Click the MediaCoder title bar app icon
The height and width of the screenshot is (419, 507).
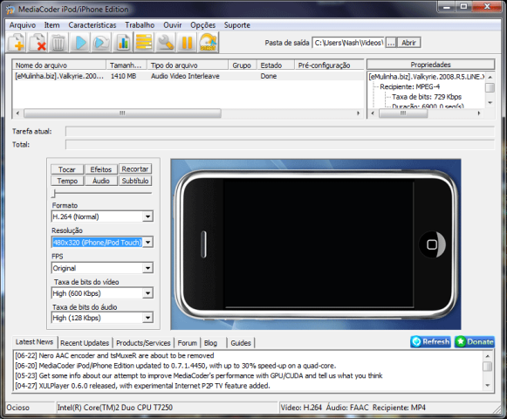coord(10,10)
